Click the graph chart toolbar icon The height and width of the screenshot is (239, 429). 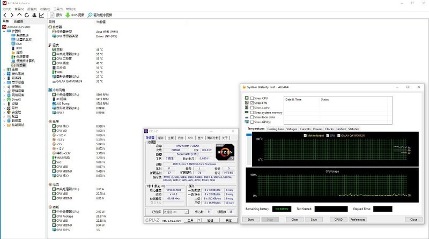coord(41,15)
